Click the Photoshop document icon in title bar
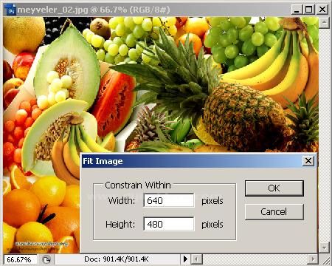The height and width of the screenshot is (266, 332). click(x=11, y=10)
